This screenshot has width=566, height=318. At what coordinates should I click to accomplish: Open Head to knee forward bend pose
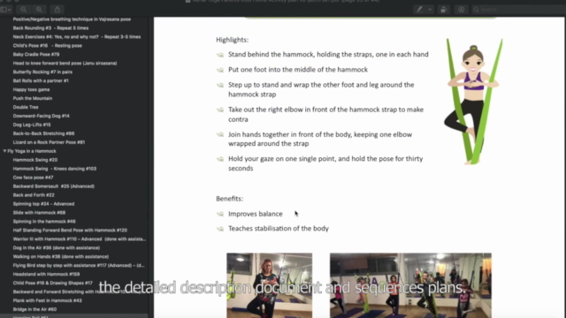pyautogui.click(x=65, y=63)
